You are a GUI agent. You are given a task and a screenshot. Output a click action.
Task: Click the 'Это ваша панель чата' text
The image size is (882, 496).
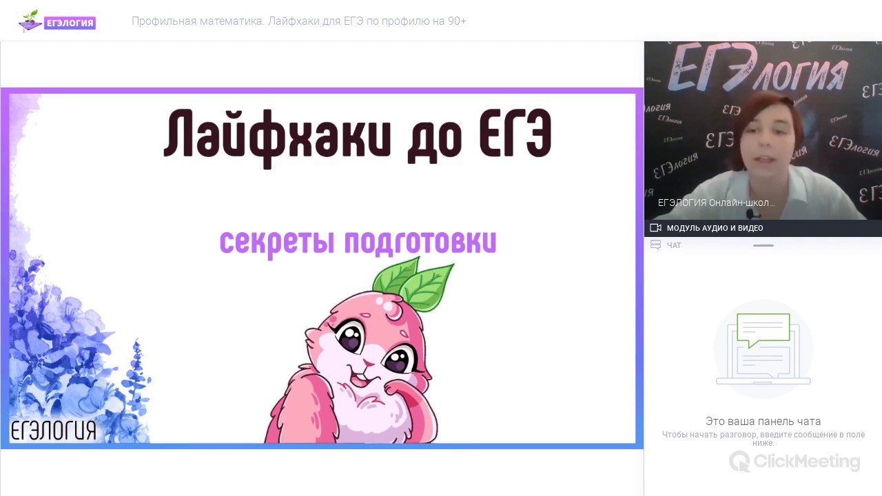763,421
